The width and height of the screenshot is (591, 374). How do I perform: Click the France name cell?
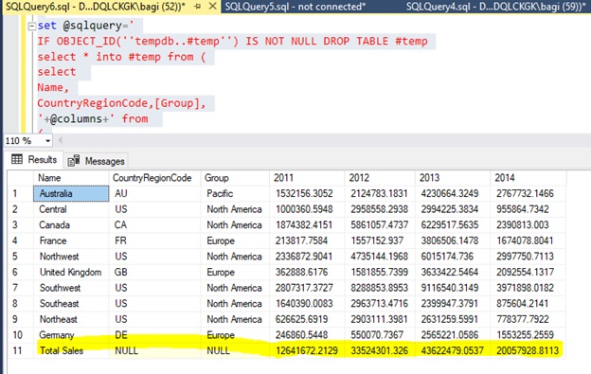pos(71,240)
